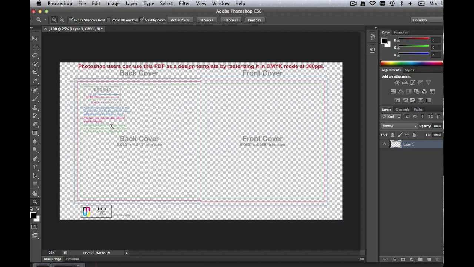Open the Filter menu

(x=184, y=3)
